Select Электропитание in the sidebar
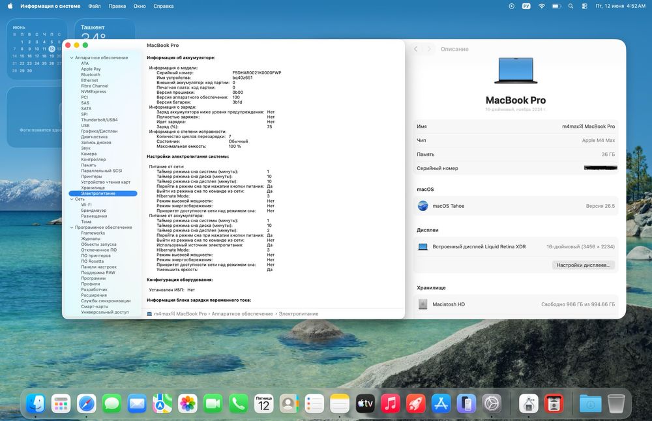This screenshot has height=421, width=652. [x=103, y=194]
